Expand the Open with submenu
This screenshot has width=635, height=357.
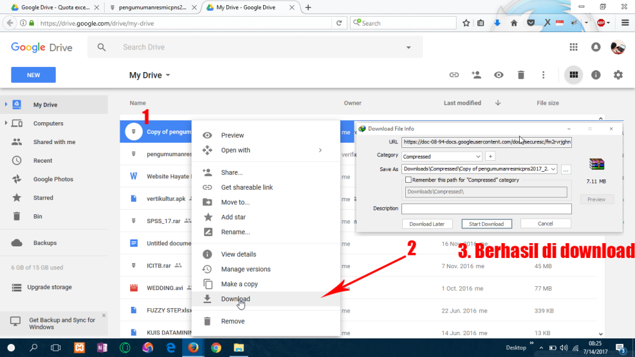pyautogui.click(x=266, y=150)
